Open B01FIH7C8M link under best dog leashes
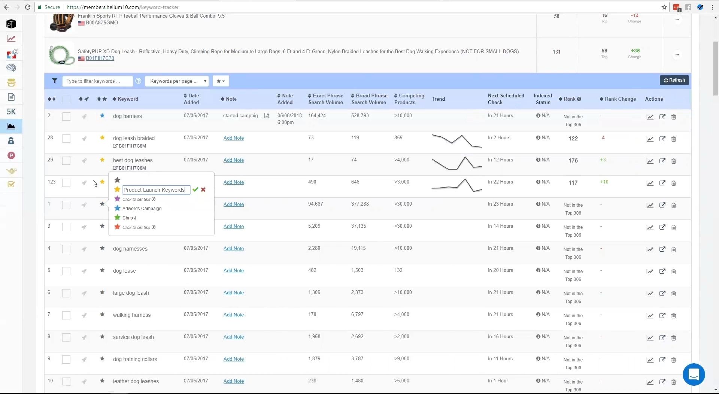Viewport: 719px width, 394px height. (x=130, y=168)
